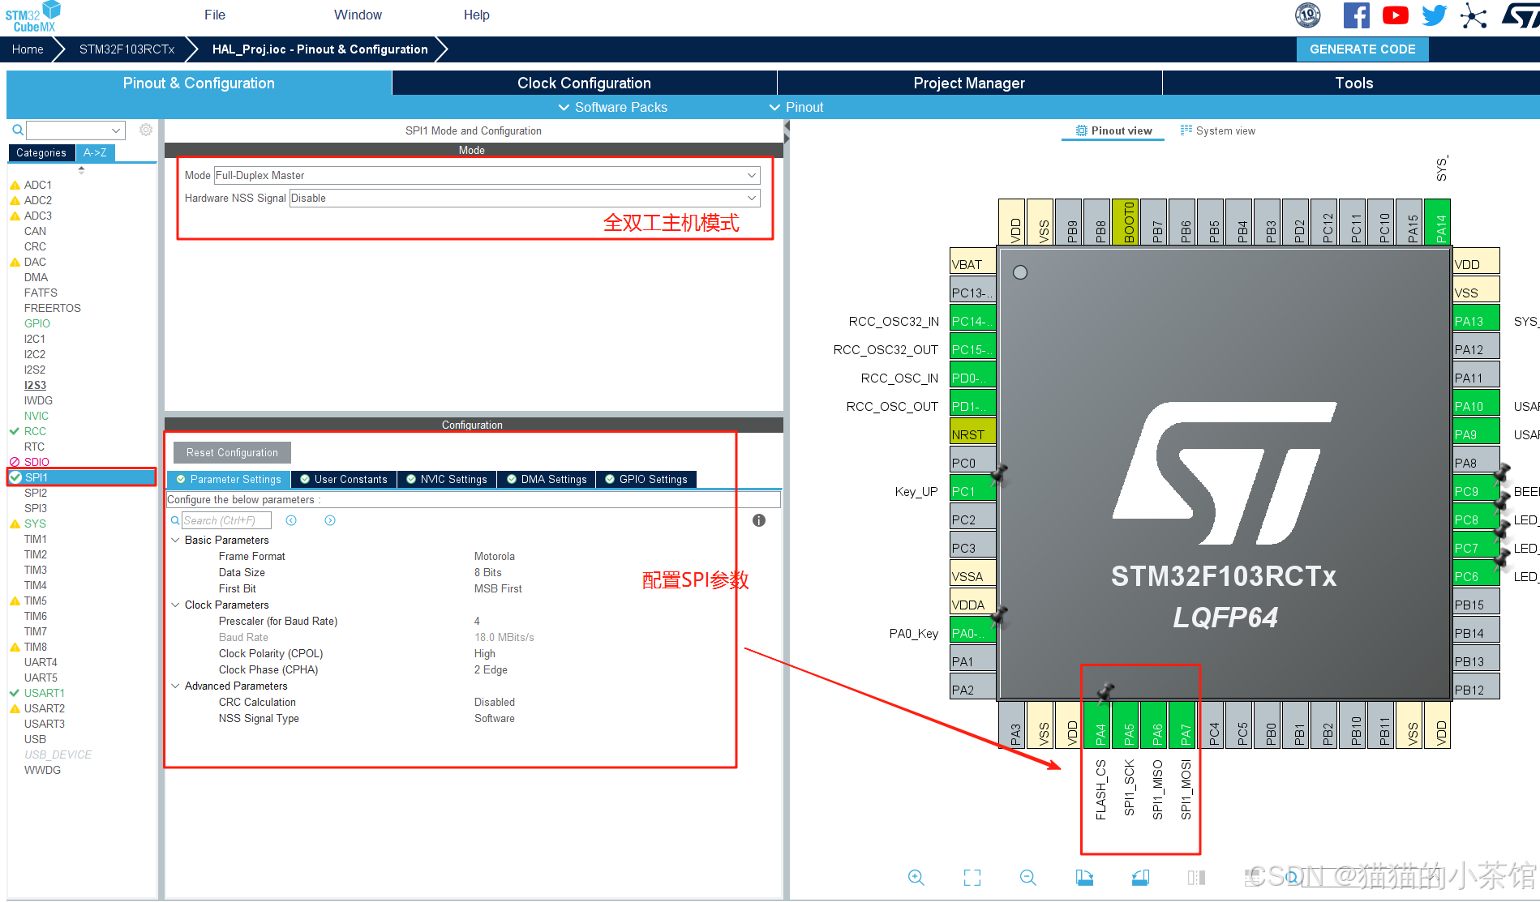Viewport: 1540px width, 902px height.
Task: Open the Hardware NSS Signal dropdown
Action: tap(752, 198)
